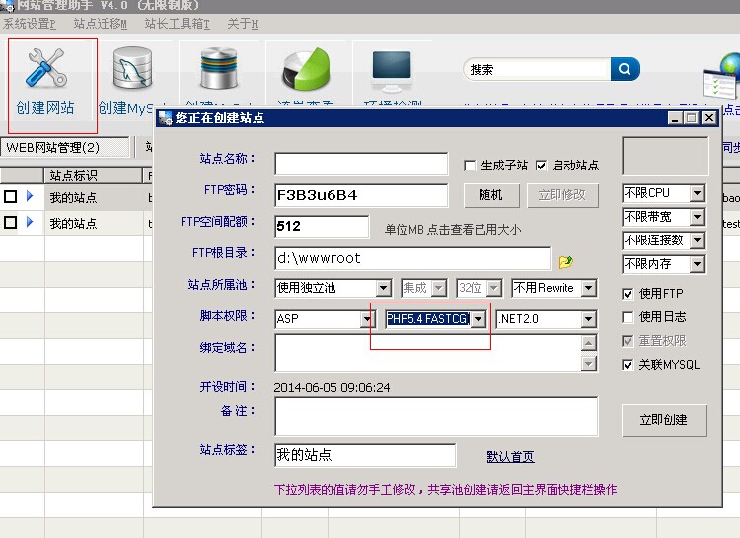Click the 创建网站 wrench toolbar icon

pyautogui.click(x=45, y=72)
